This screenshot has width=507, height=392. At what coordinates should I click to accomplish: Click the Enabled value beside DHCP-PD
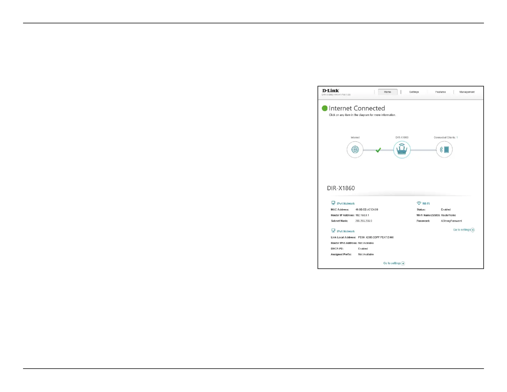point(363,249)
